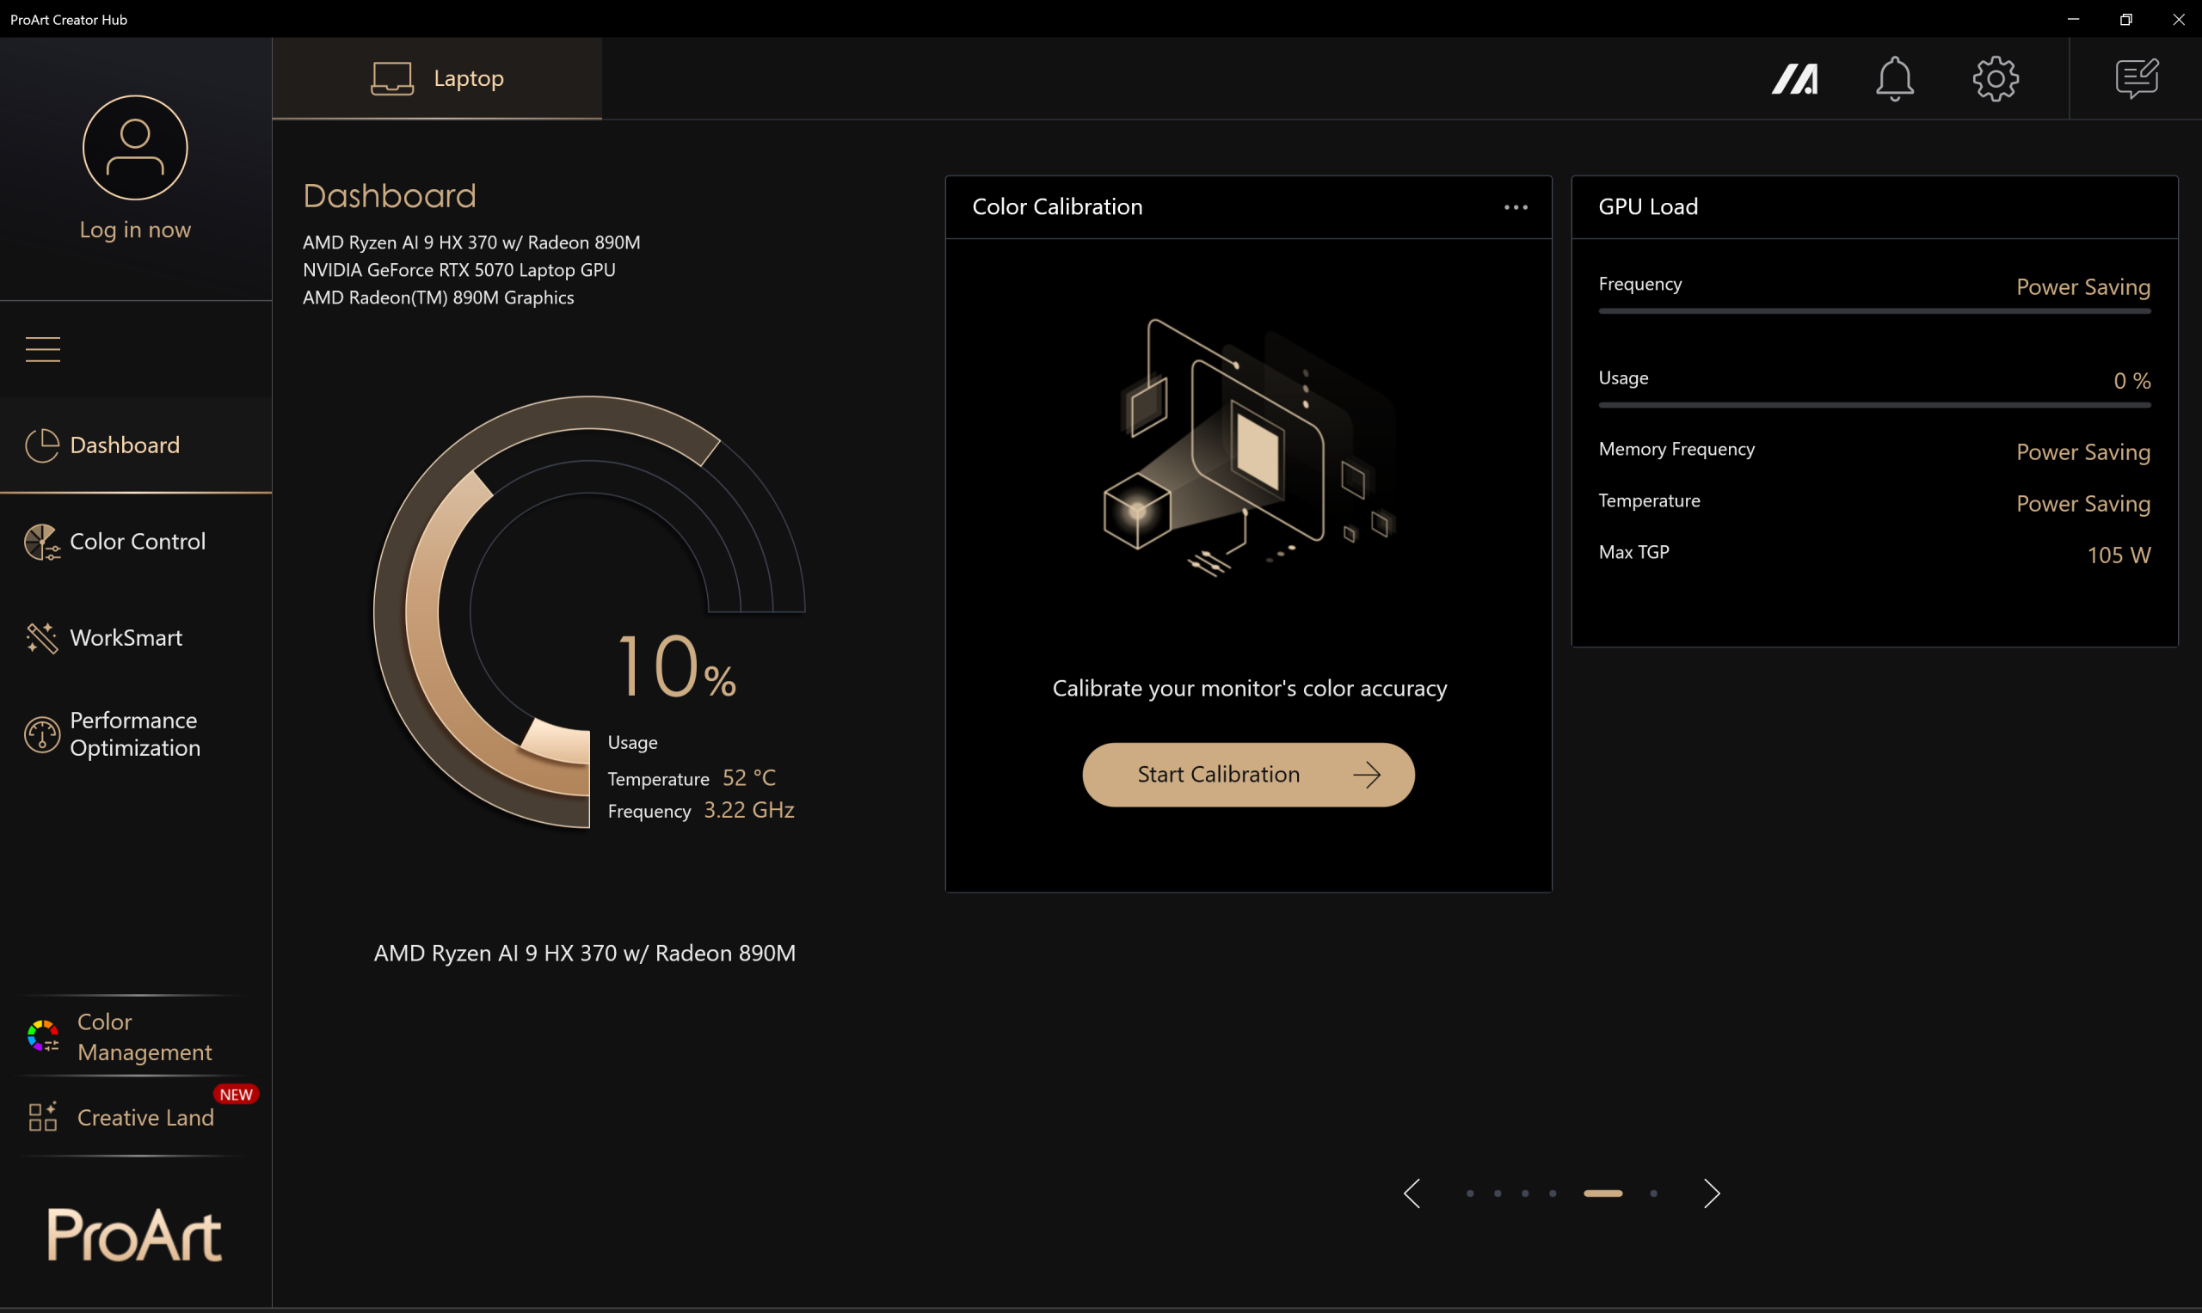This screenshot has width=2202, height=1313.
Task: Click the 10% usage number
Action: point(676,665)
